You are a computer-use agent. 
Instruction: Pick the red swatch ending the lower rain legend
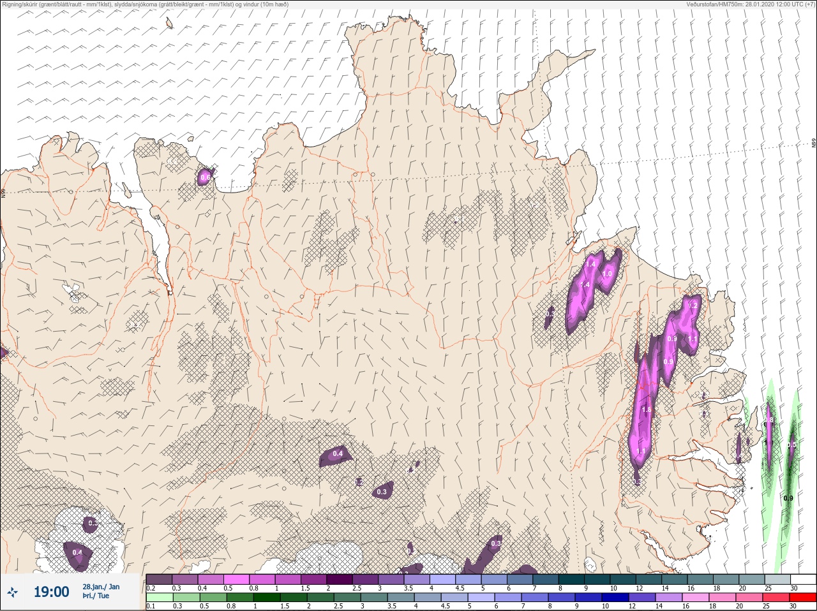802,598
